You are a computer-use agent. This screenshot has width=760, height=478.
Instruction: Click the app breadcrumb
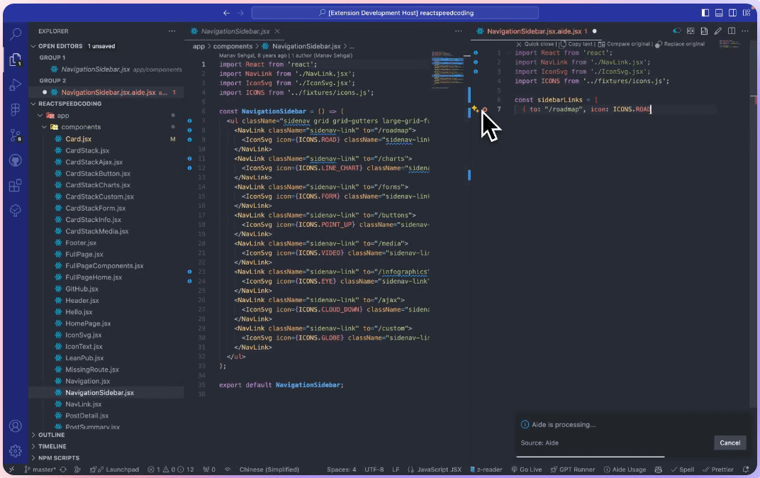(199, 46)
